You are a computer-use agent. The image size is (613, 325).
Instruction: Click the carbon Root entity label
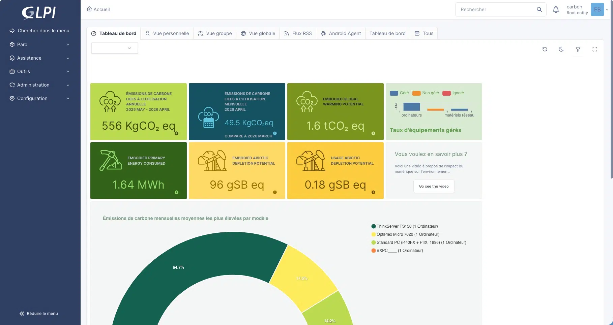tap(577, 9)
